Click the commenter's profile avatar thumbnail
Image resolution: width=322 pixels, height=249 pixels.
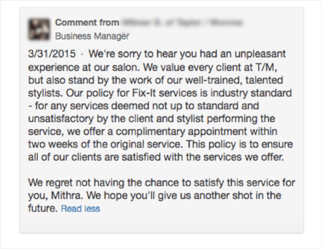(x=39, y=28)
